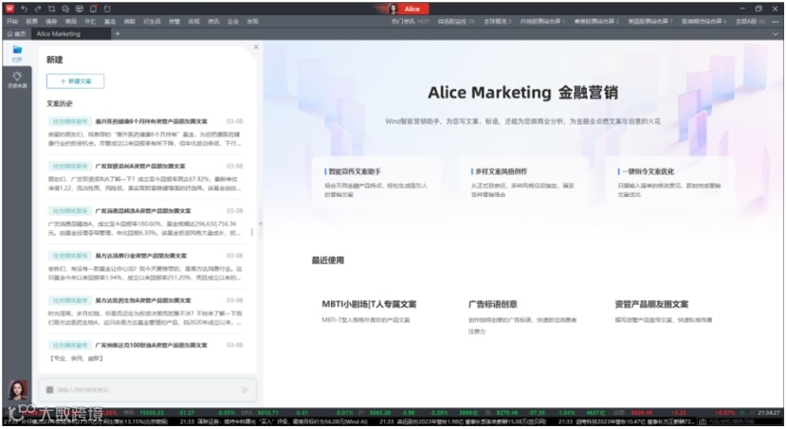Image resolution: width=787 pixels, height=429 pixels.
Task: Open 广告标语创意 recent item
Action: coord(522,316)
